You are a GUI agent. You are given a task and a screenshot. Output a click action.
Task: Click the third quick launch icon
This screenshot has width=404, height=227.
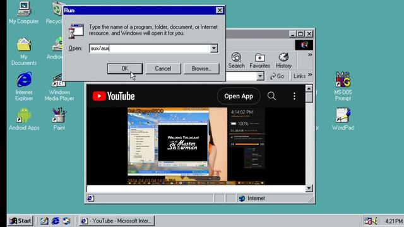(x=66, y=221)
